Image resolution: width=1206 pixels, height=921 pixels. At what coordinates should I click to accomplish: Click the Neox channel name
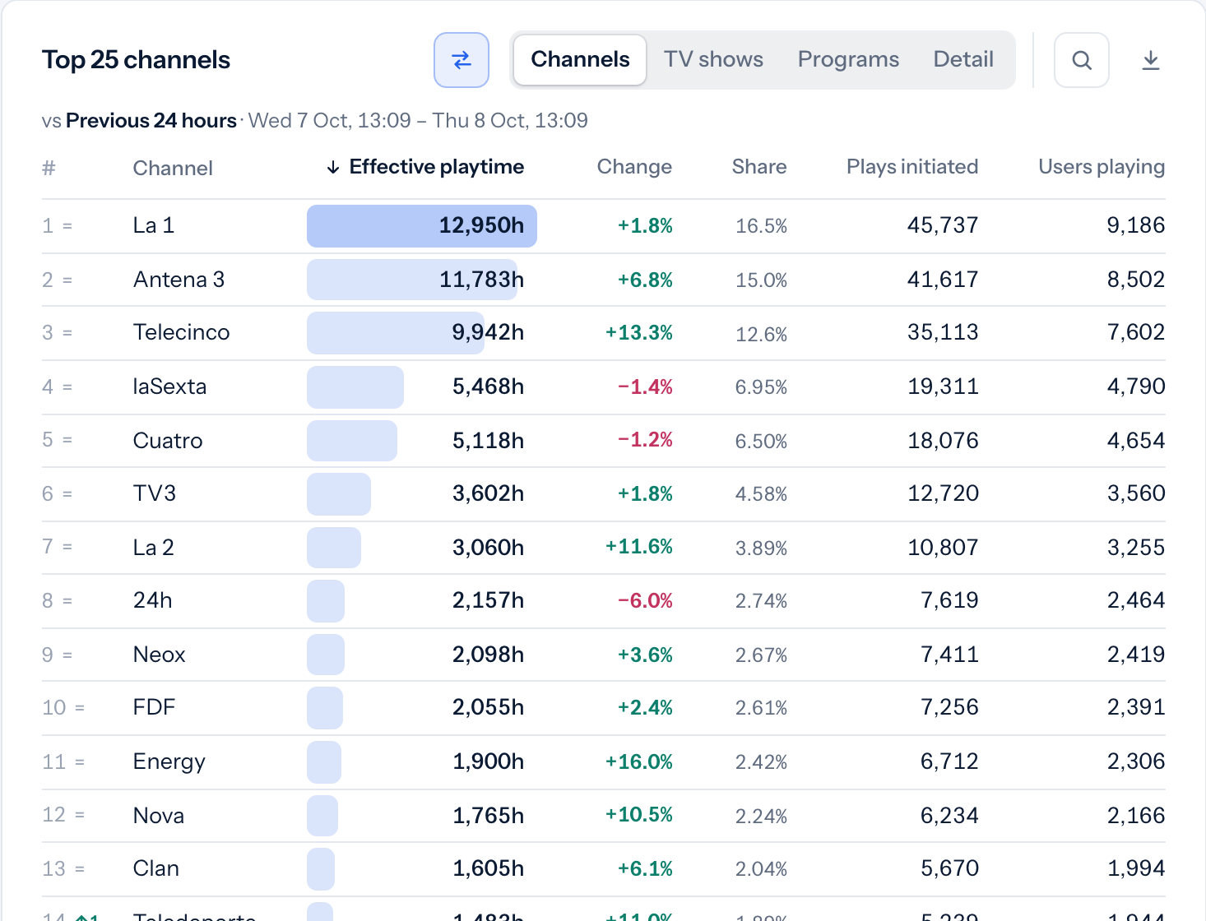(159, 655)
